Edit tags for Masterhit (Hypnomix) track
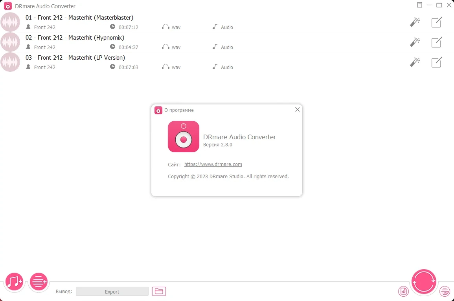Image resolution: width=454 pixels, height=301 pixels. (437, 42)
